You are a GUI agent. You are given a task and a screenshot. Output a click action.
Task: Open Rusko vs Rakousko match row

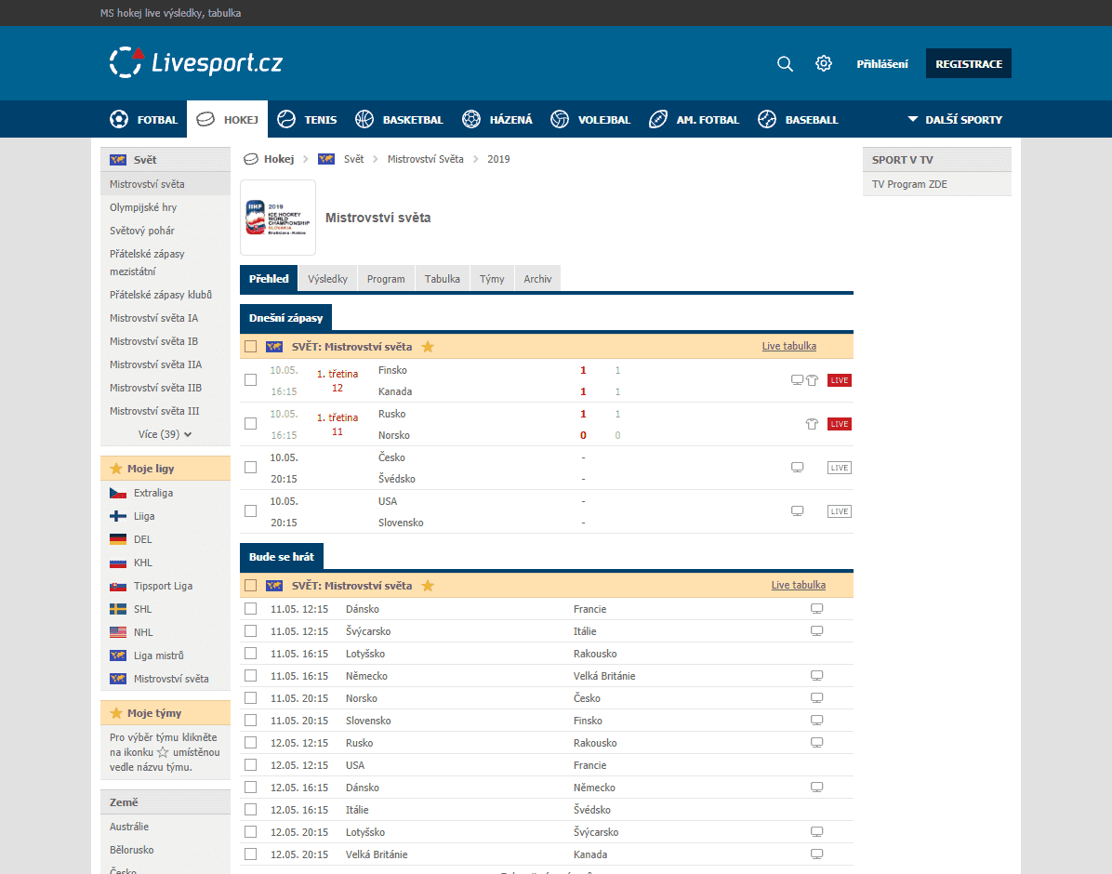tap(547, 743)
